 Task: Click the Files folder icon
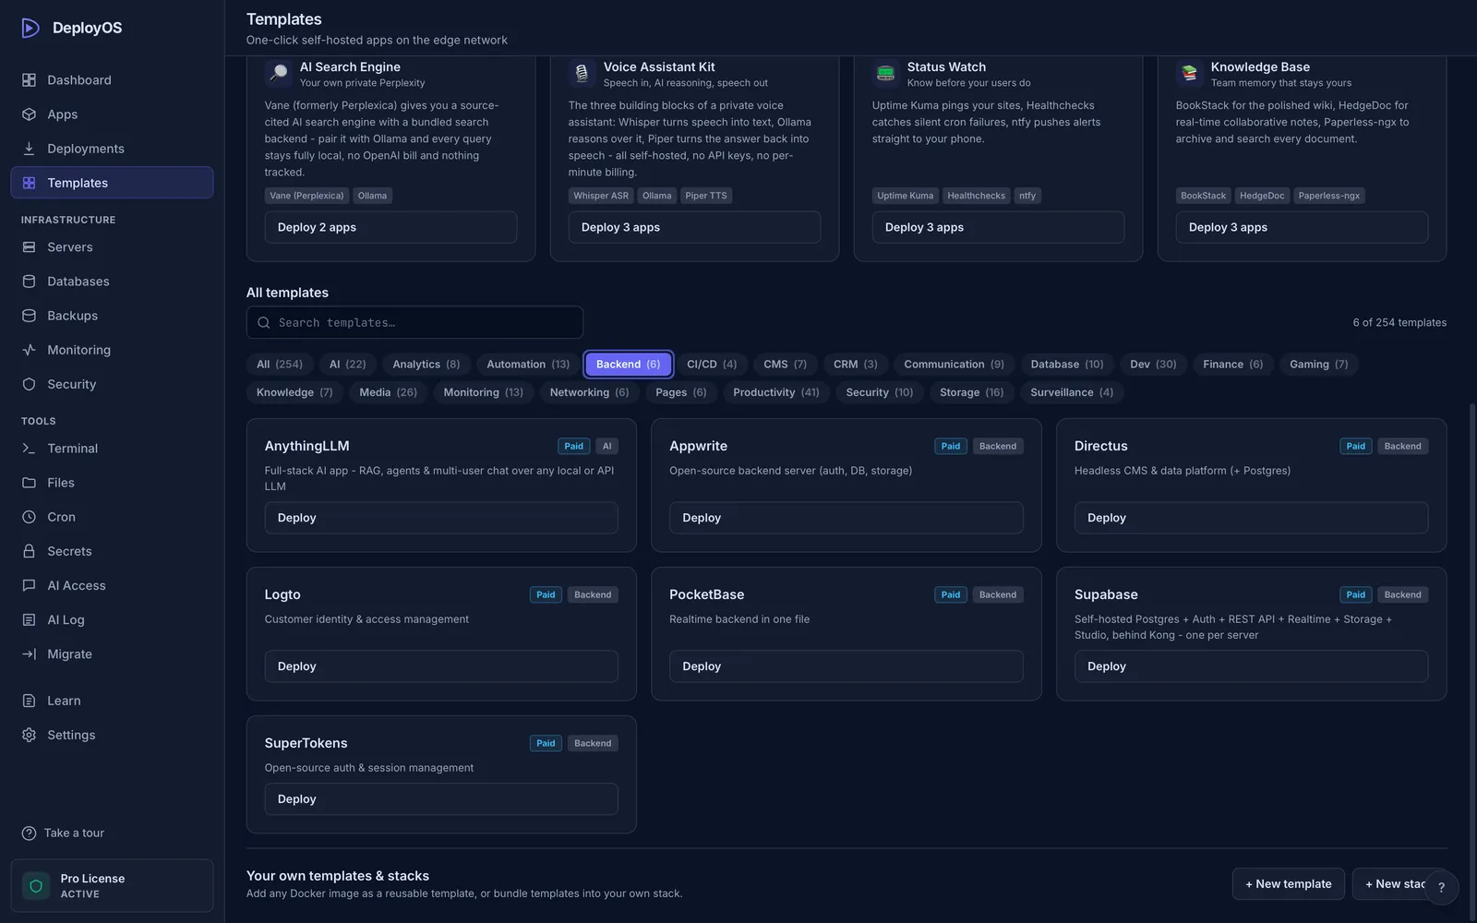click(x=29, y=483)
